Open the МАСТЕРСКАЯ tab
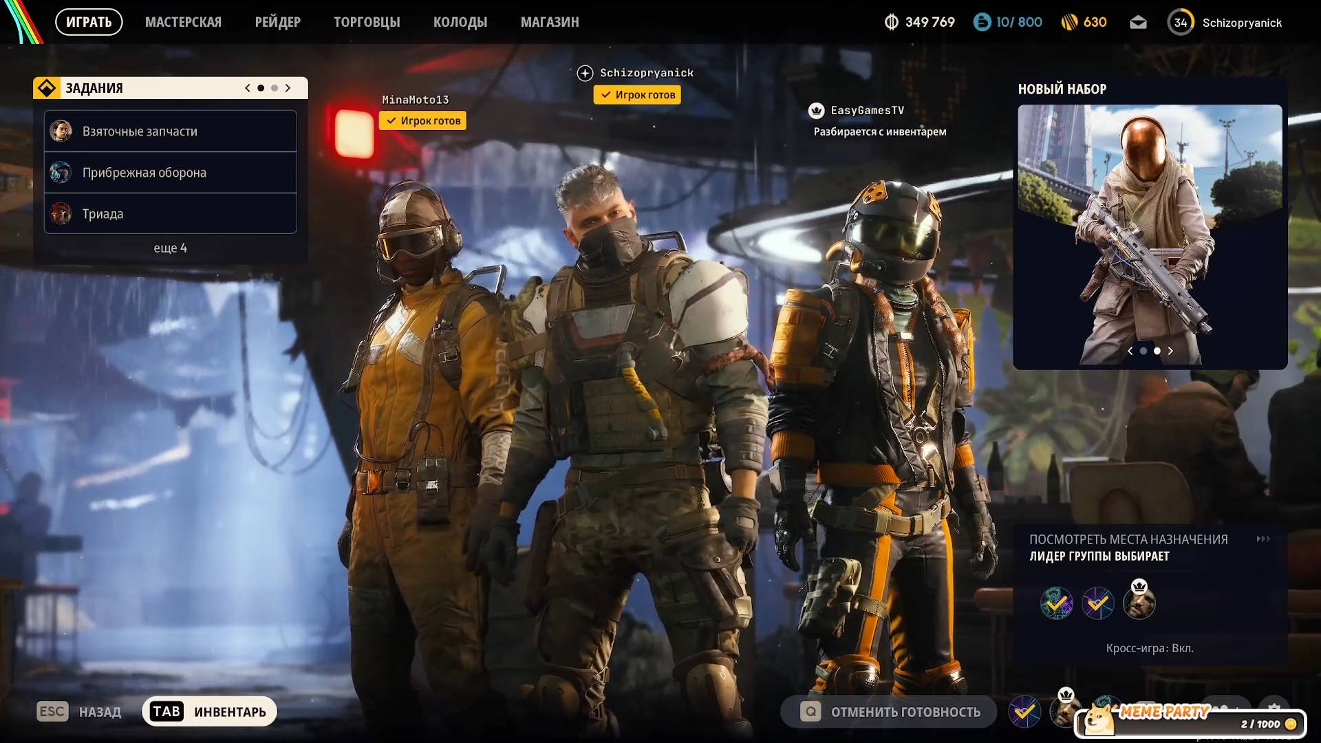The width and height of the screenshot is (1321, 743). coord(183,22)
